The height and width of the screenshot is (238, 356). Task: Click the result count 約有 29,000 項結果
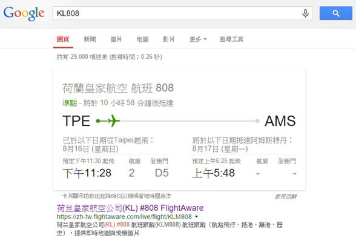82,57
